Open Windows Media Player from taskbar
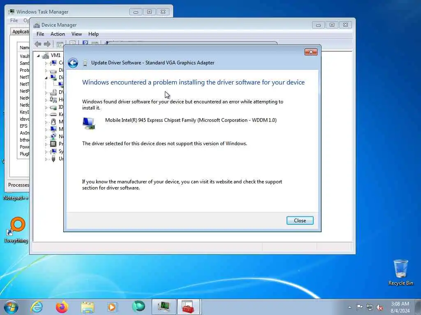 (x=112, y=307)
